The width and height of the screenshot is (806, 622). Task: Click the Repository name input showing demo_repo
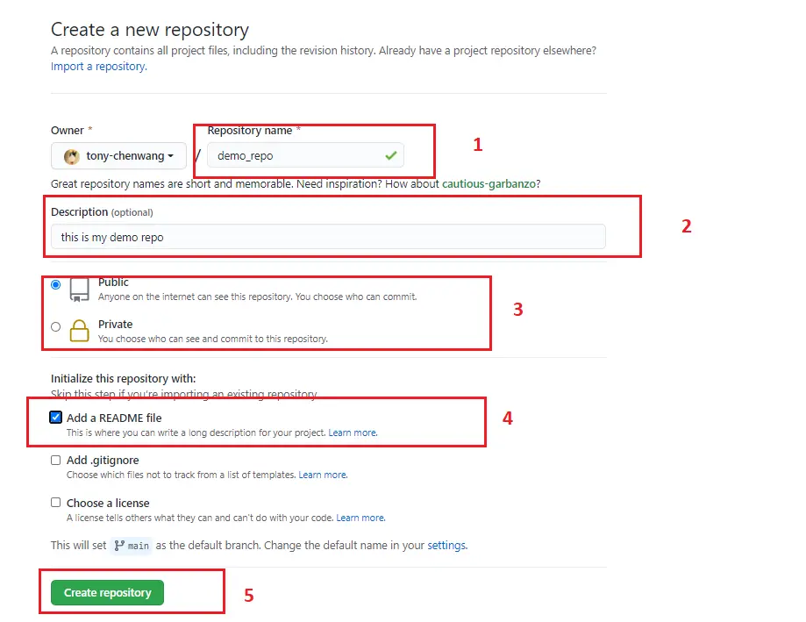(298, 154)
